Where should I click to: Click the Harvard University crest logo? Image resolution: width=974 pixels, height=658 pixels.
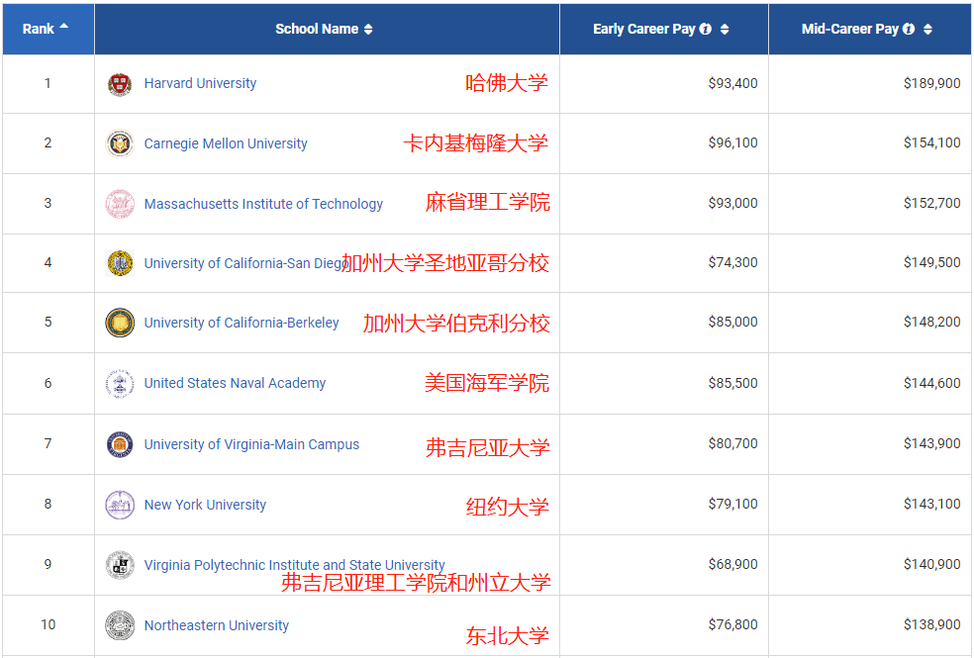120,84
